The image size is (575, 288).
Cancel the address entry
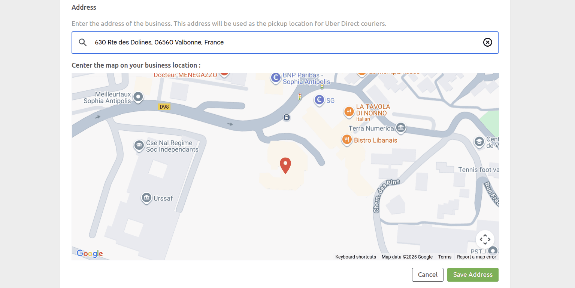(427, 275)
